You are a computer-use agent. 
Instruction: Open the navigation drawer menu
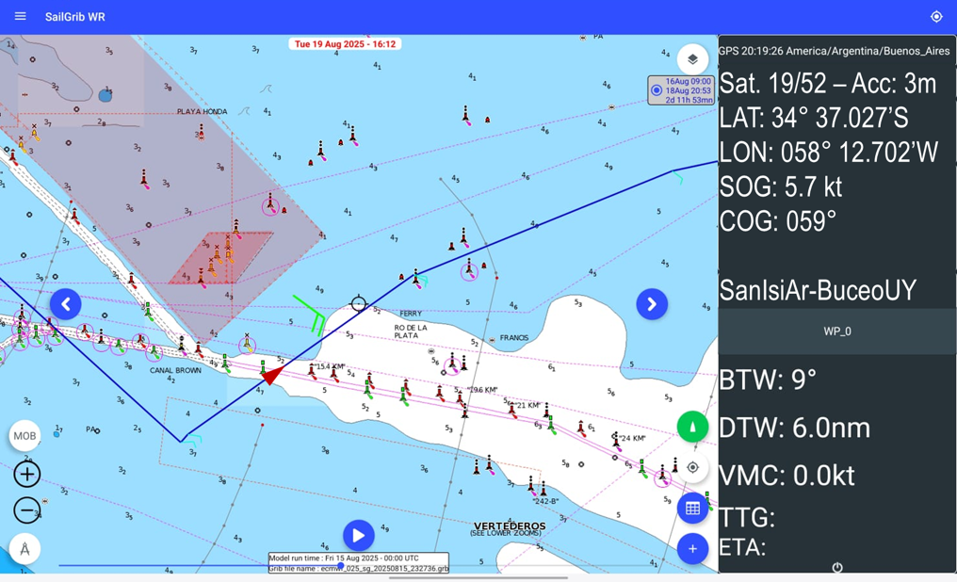coord(20,16)
